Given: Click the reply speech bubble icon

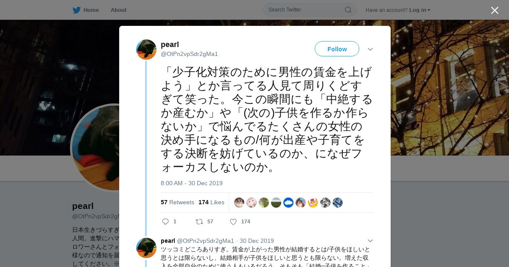Looking at the screenshot, I should (x=165, y=221).
